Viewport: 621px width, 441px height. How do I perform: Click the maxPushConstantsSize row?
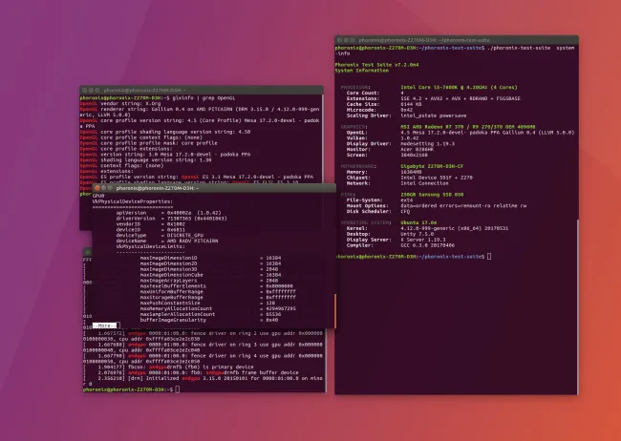[x=207, y=303]
